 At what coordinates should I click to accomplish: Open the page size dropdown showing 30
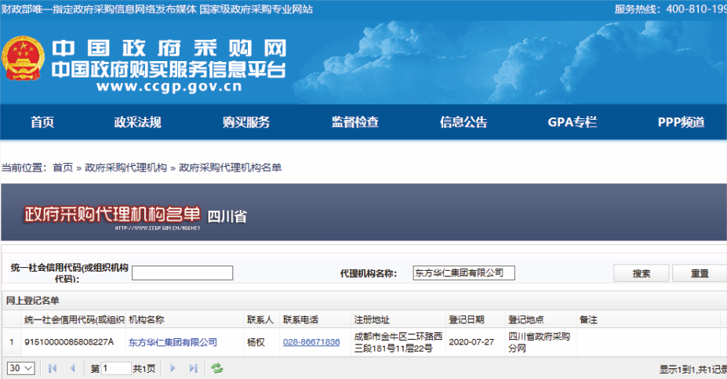point(21,368)
